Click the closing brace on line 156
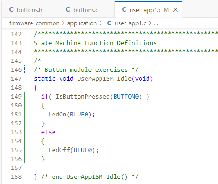218x184 pixels. pos(43,159)
